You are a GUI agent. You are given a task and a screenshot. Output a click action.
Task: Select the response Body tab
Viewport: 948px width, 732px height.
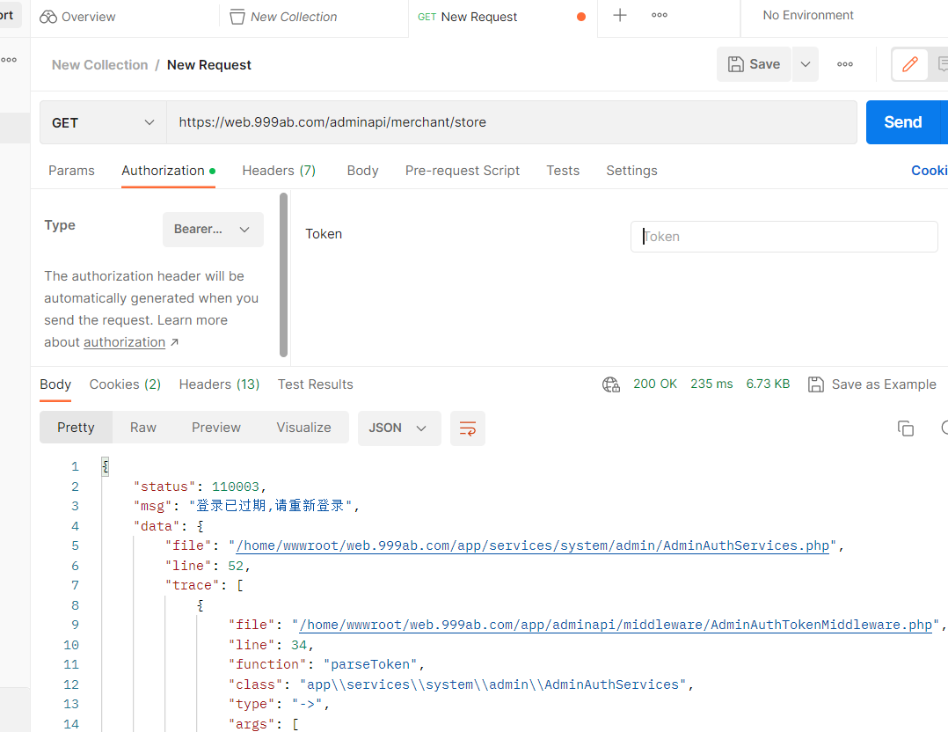55,384
